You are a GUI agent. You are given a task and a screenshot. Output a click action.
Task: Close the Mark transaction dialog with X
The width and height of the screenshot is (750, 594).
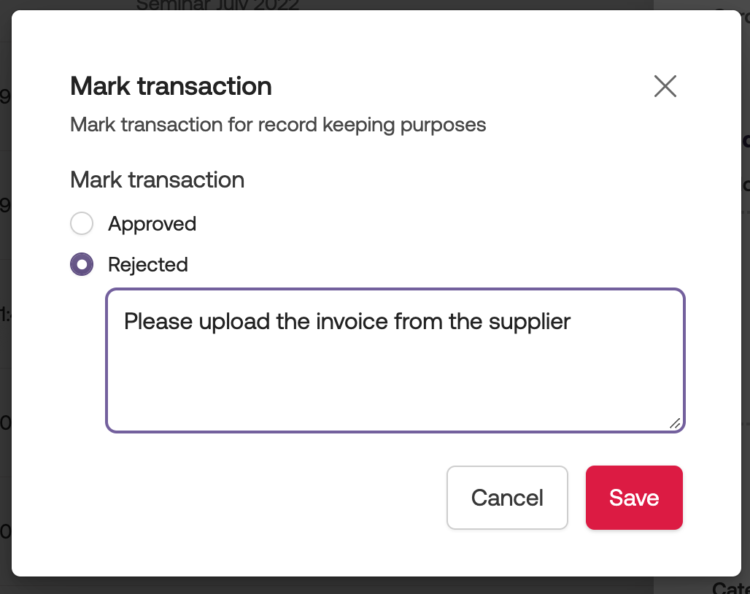point(665,86)
